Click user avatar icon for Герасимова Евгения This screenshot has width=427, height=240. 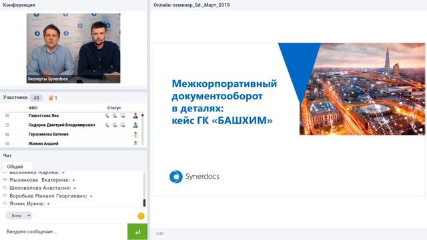tap(135, 135)
